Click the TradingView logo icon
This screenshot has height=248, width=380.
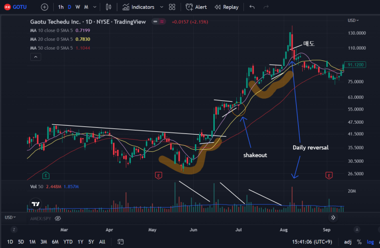coord(36,204)
